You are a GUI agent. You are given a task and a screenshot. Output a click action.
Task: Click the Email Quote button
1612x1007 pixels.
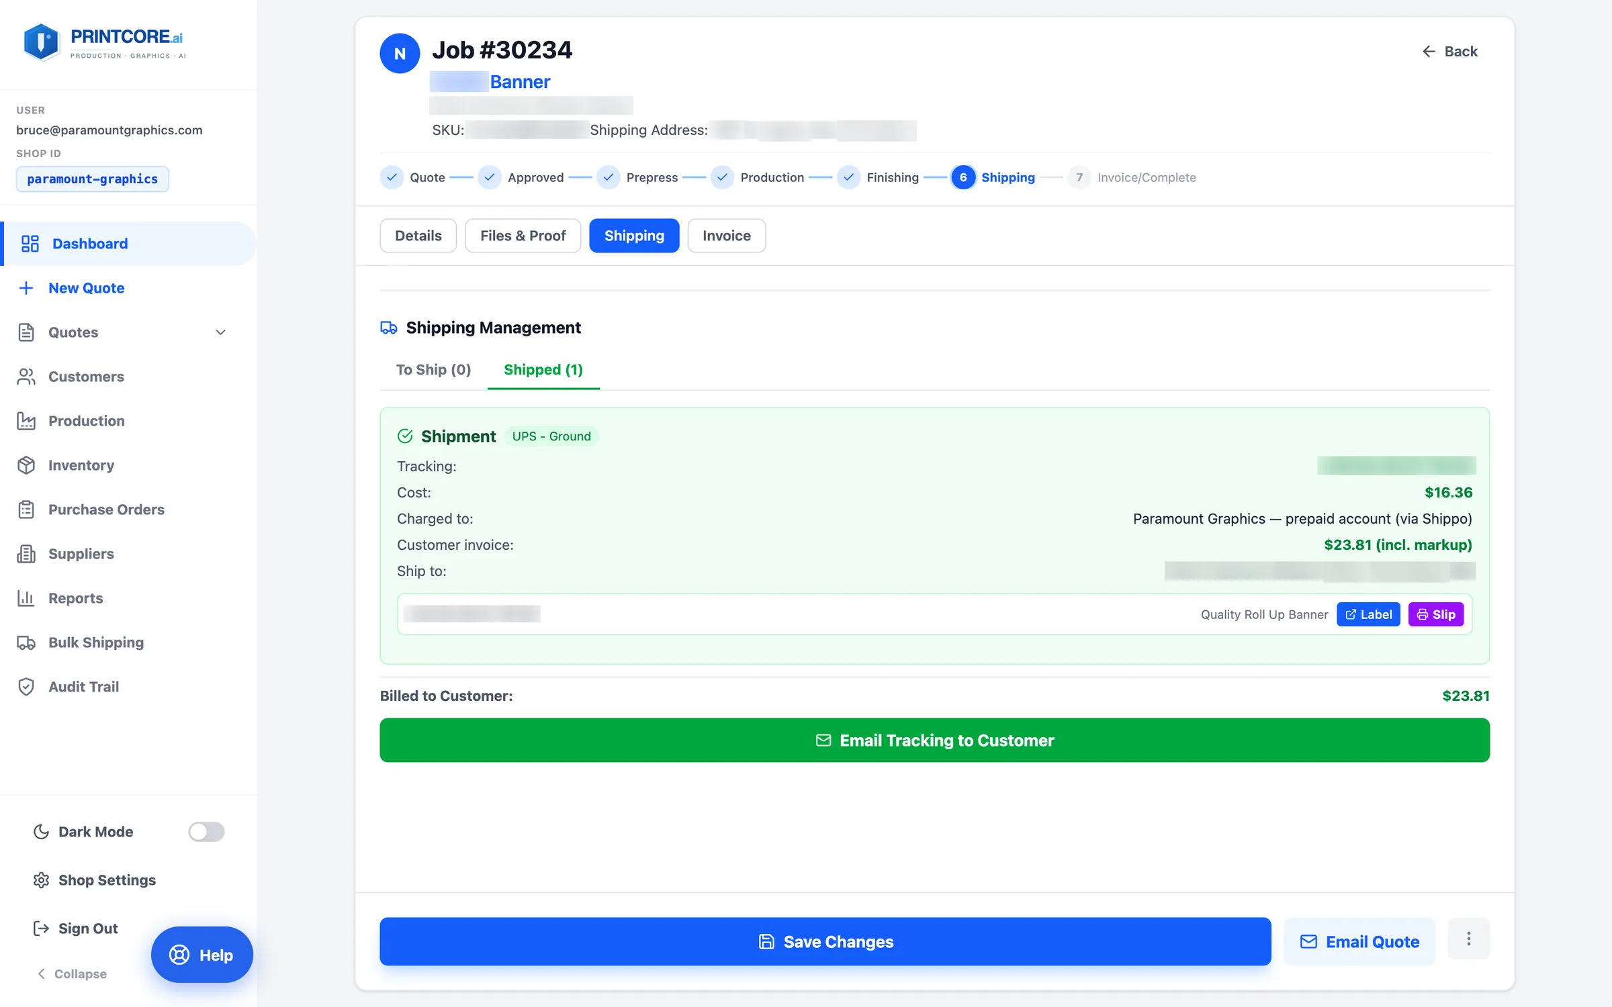(1359, 942)
